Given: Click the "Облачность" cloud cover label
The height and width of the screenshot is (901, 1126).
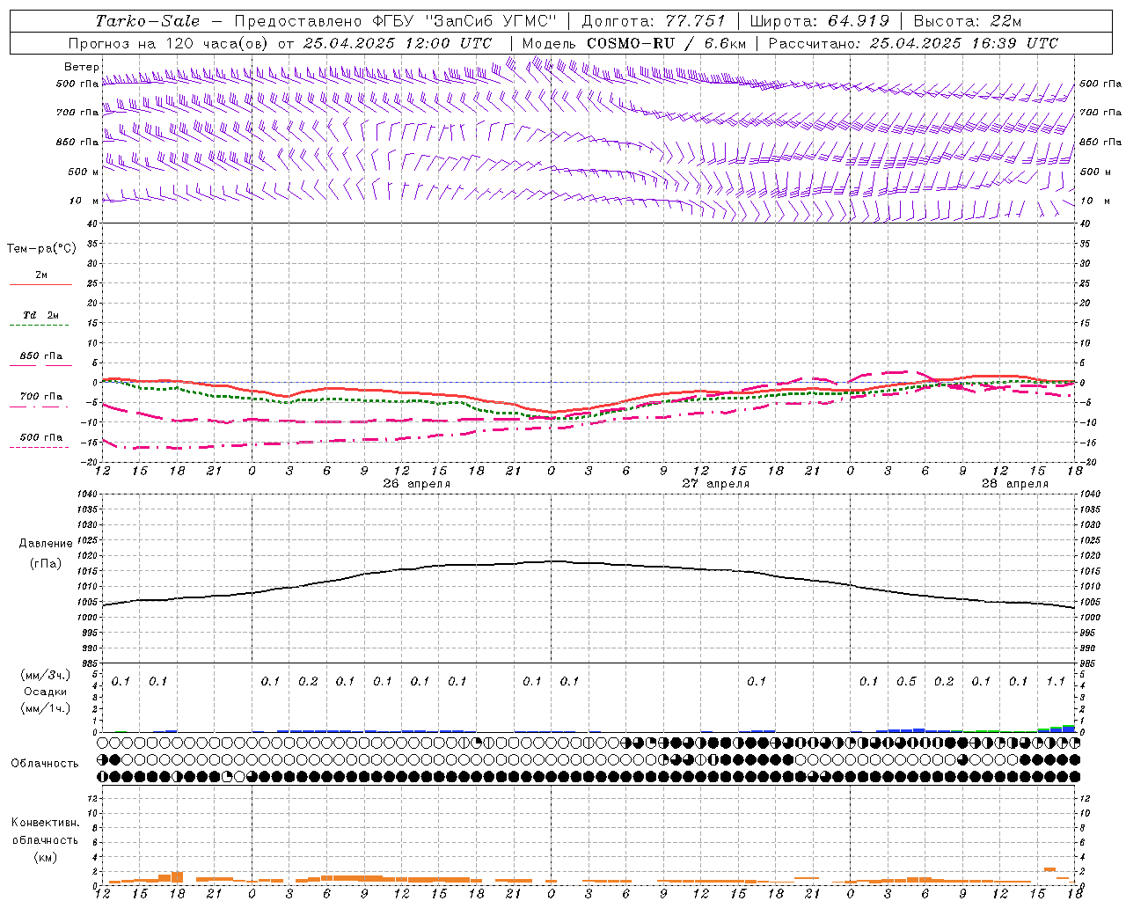Looking at the screenshot, I should [x=45, y=764].
